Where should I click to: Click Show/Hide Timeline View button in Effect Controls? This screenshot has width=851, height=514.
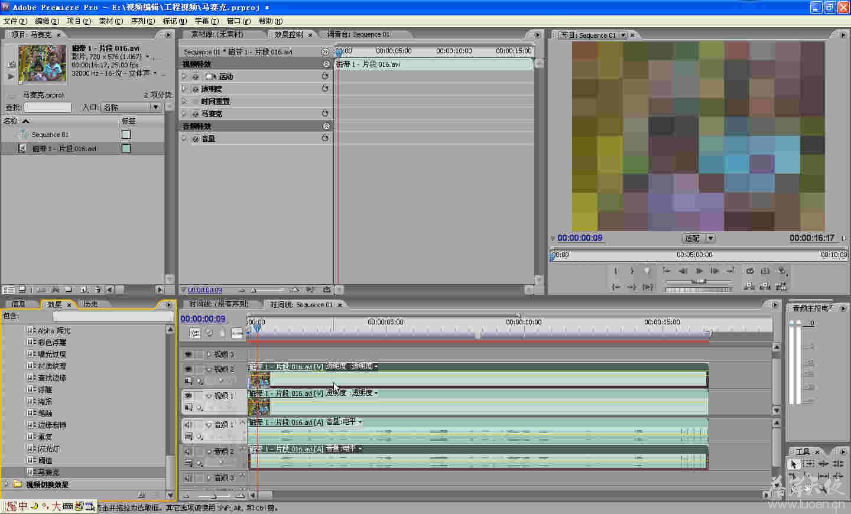(x=325, y=52)
